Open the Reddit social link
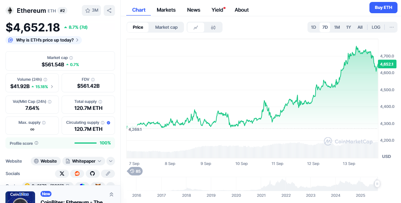Screen dimensions: 401x203 77,174
